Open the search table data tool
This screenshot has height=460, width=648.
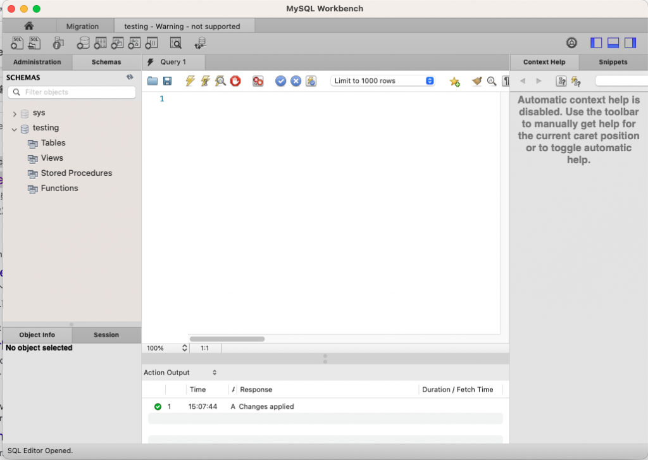tap(176, 43)
